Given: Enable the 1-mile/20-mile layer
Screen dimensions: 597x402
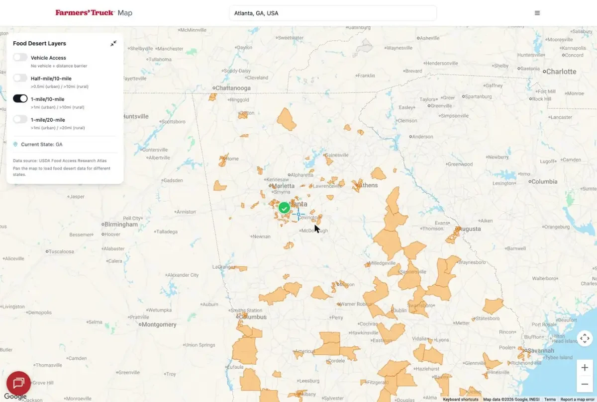Looking at the screenshot, I should [x=20, y=119].
